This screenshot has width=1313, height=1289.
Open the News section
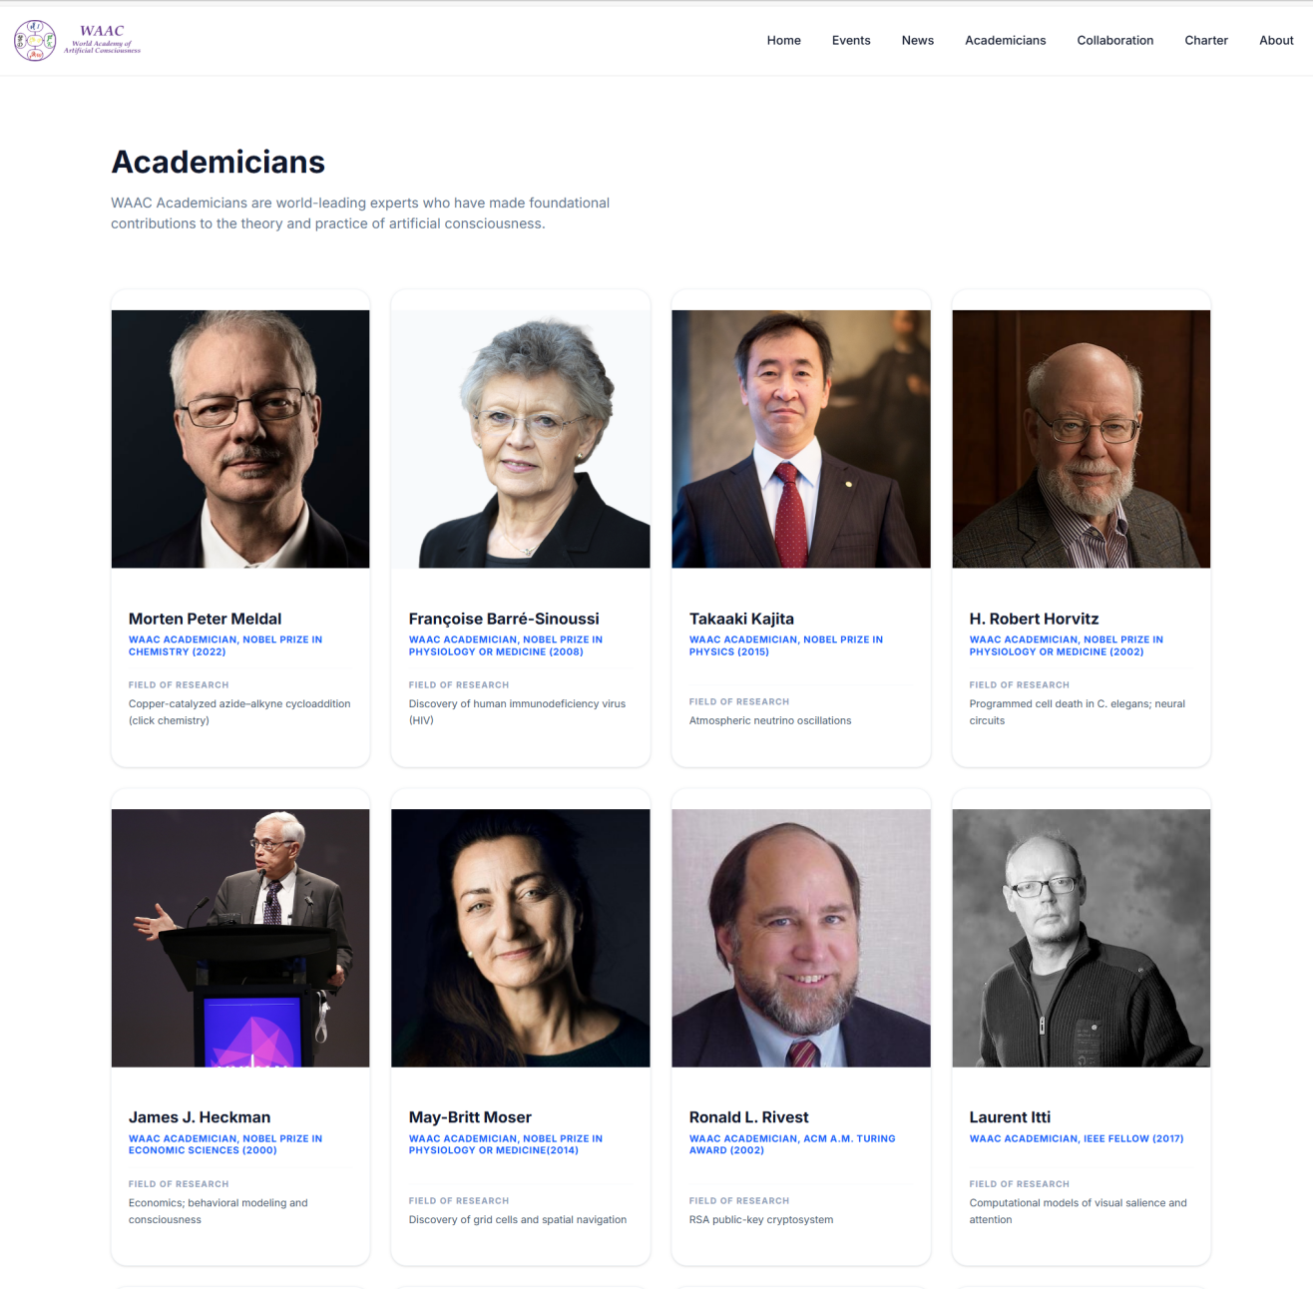tap(917, 41)
